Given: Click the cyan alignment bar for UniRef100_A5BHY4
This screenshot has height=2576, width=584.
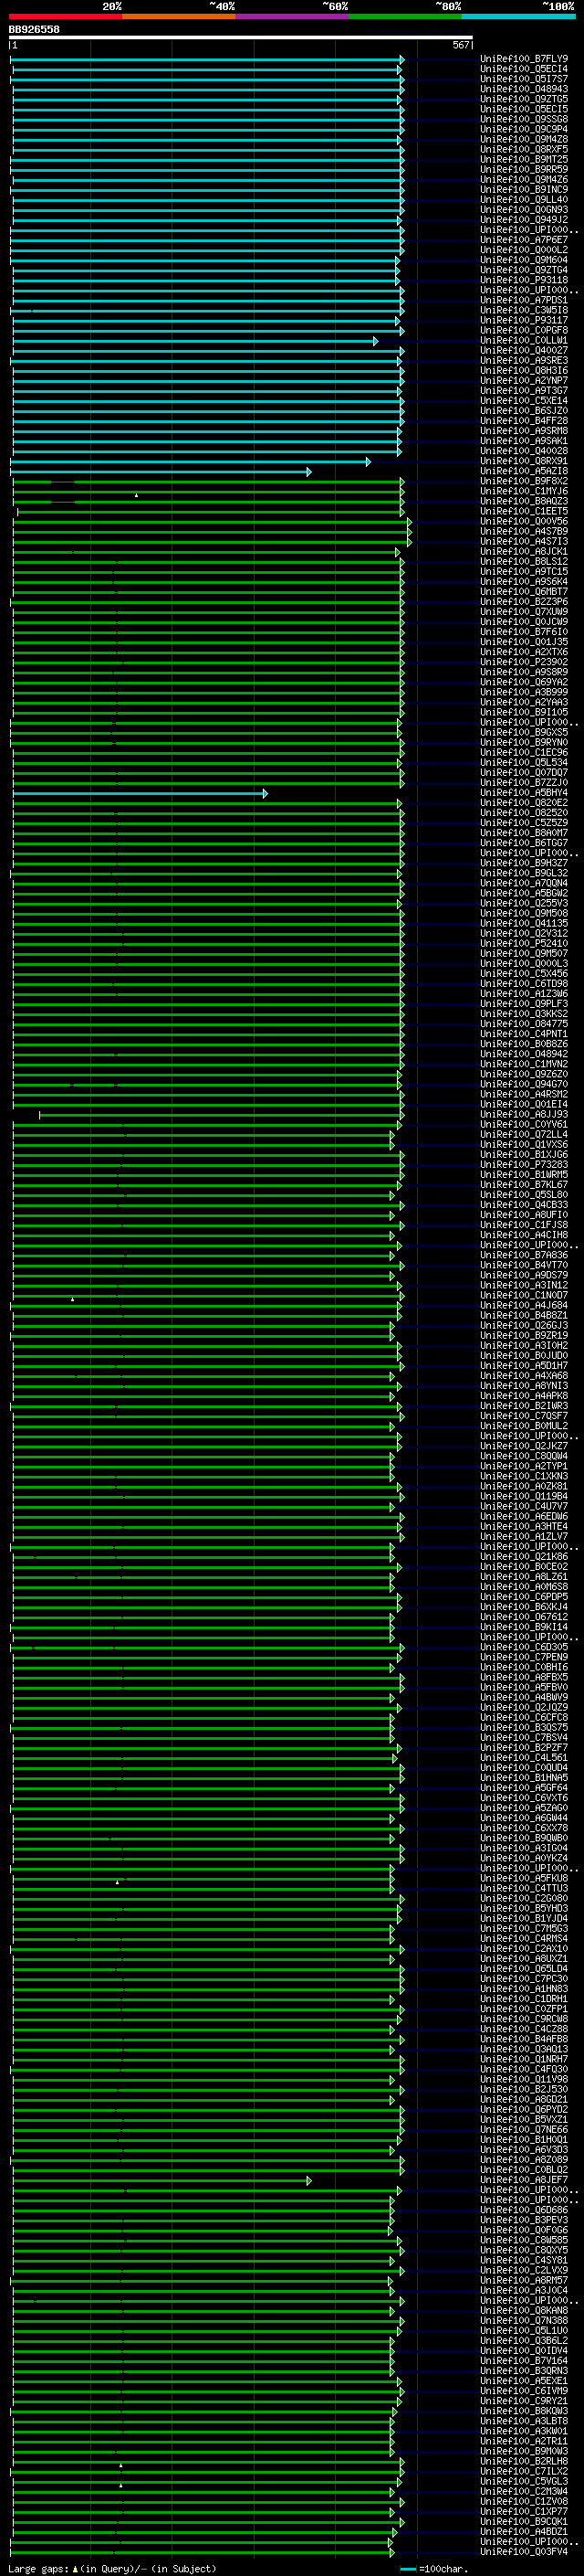Looking at the screenshot, I should pos(140,794).
